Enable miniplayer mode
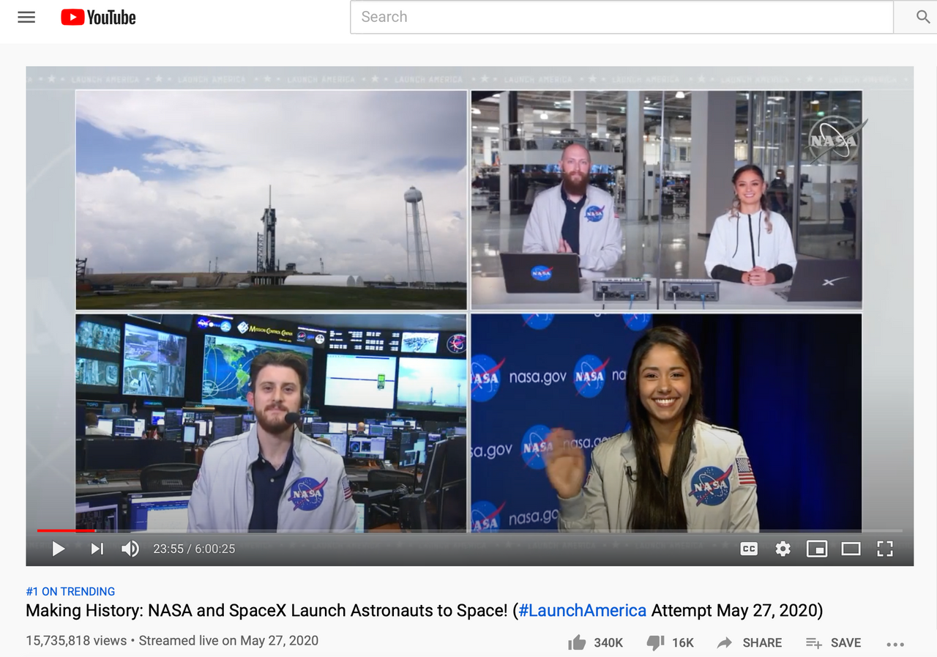 817,549
